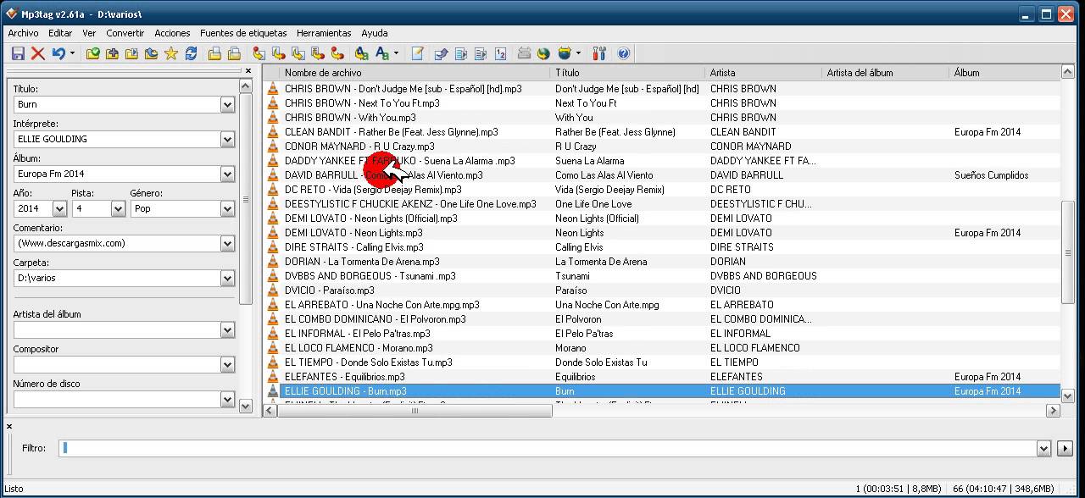Expand the Filtro field dropdown arrow

(1043, 448)
